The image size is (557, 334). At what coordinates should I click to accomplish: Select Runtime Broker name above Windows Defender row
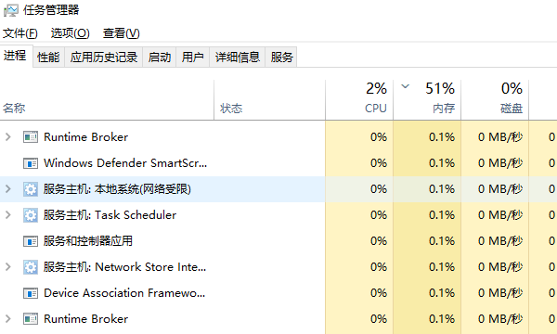pyautogui.click(x=85, y=137)
